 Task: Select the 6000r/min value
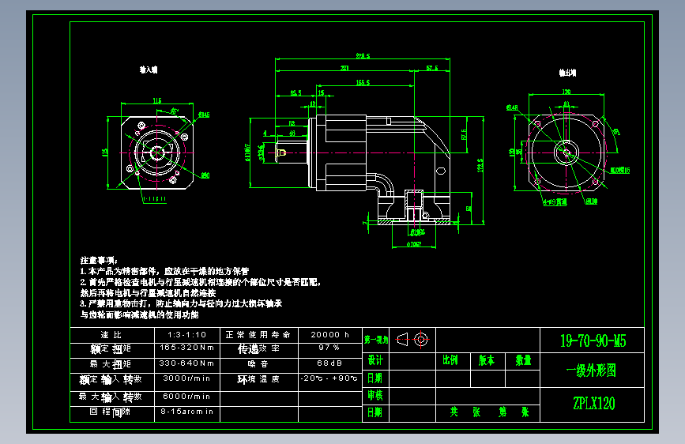tap(186, 397)
